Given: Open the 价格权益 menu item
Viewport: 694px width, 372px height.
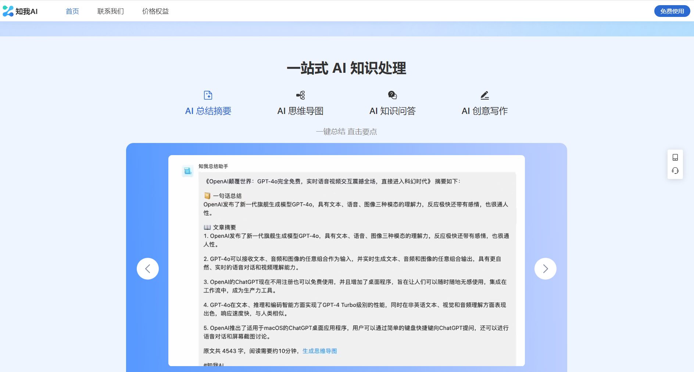Looking at the screenshot, I should (x=155, y=11).
